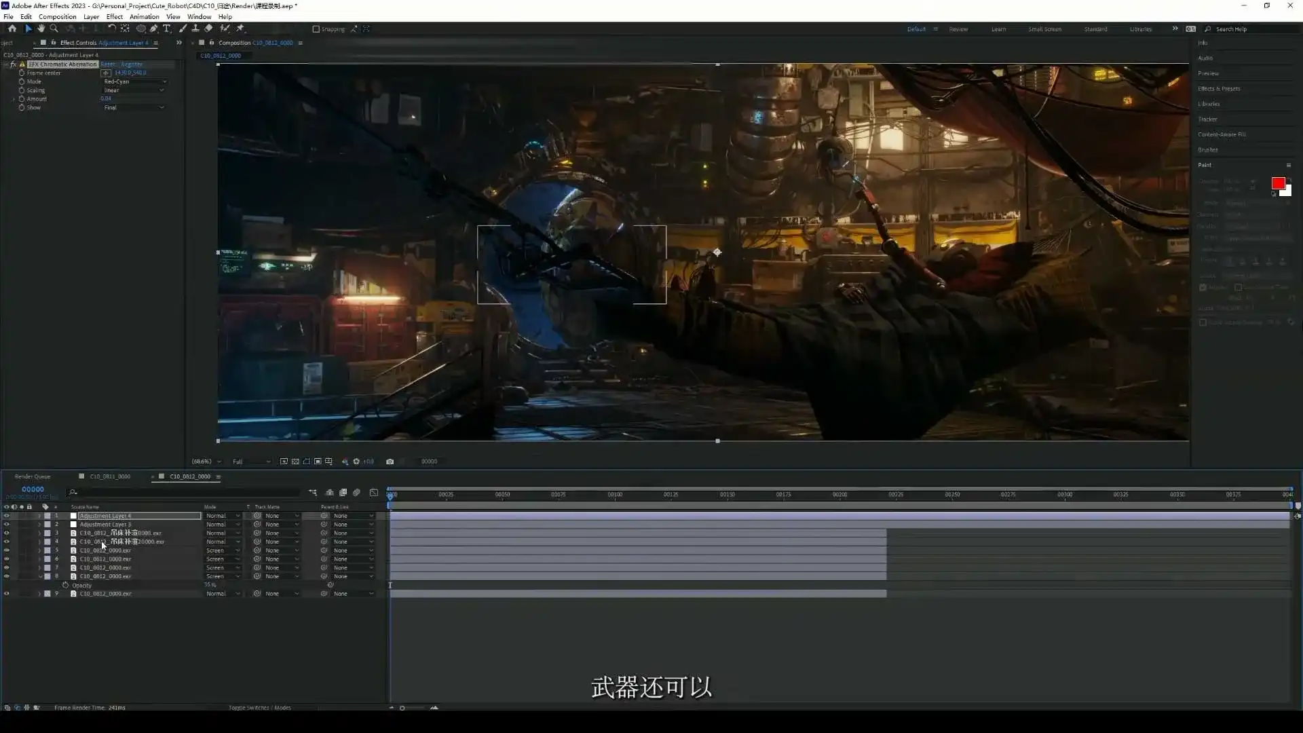The height and width of the screenshot is (733, 1303).
Task: Select the Type text tool
Action: coord(167,29)
